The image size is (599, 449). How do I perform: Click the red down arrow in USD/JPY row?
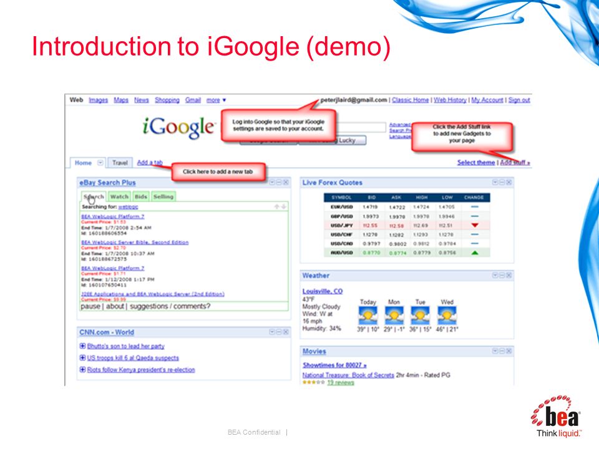tap(474, 225)
